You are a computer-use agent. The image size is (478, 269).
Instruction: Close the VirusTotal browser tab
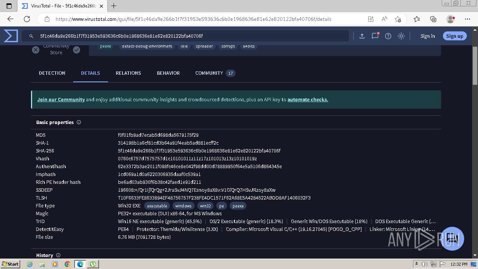point(101,6)
